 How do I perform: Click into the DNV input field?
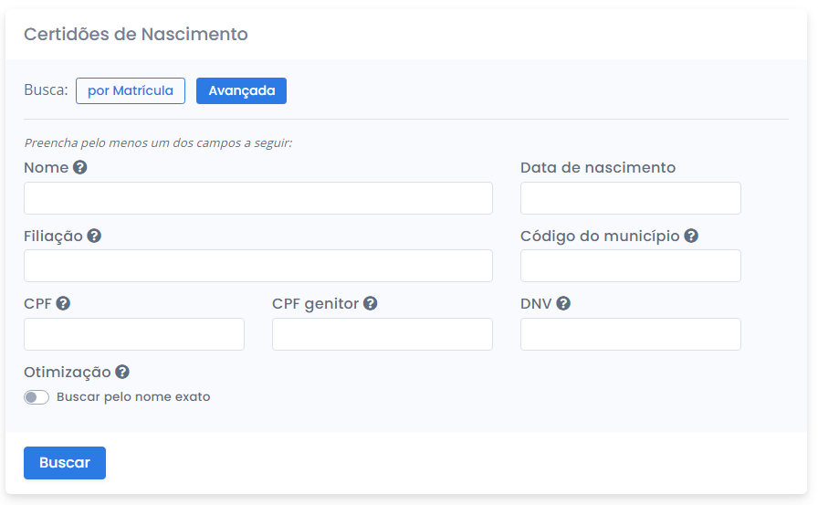tap(630, 334)
